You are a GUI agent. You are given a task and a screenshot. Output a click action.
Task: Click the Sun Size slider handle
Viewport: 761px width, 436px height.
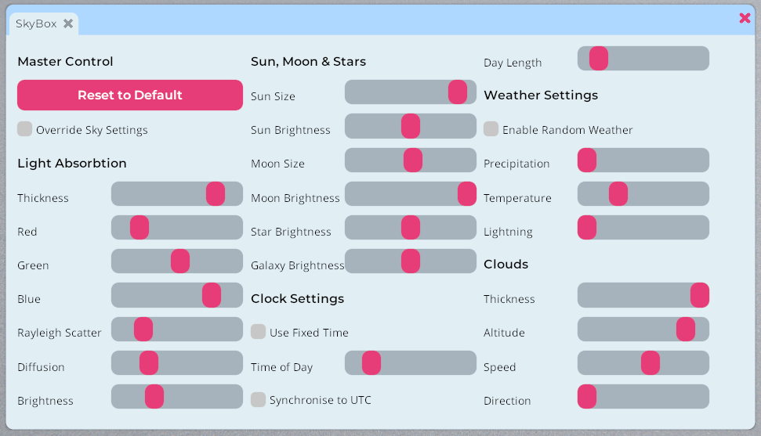coord(458,92)
